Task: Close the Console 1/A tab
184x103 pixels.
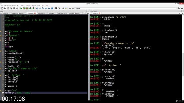Action: point(99,13)
